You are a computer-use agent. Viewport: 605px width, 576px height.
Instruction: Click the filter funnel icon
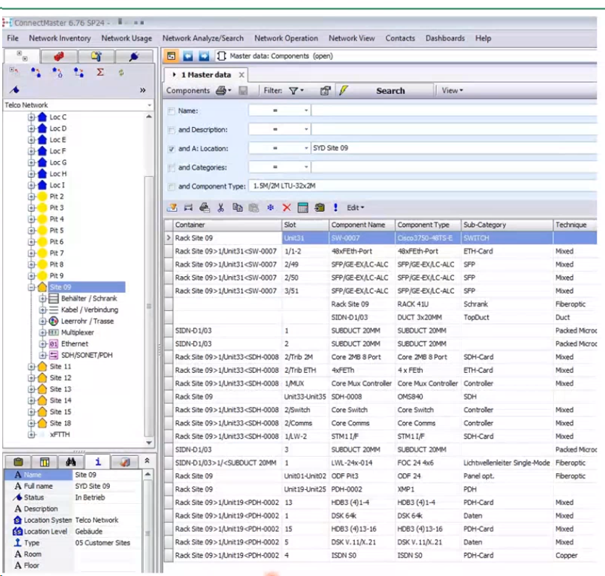[293, 90]
